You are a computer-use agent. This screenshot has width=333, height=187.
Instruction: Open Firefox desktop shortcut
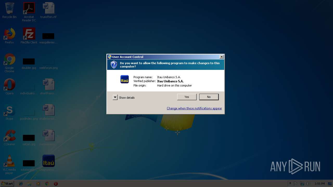9,36
